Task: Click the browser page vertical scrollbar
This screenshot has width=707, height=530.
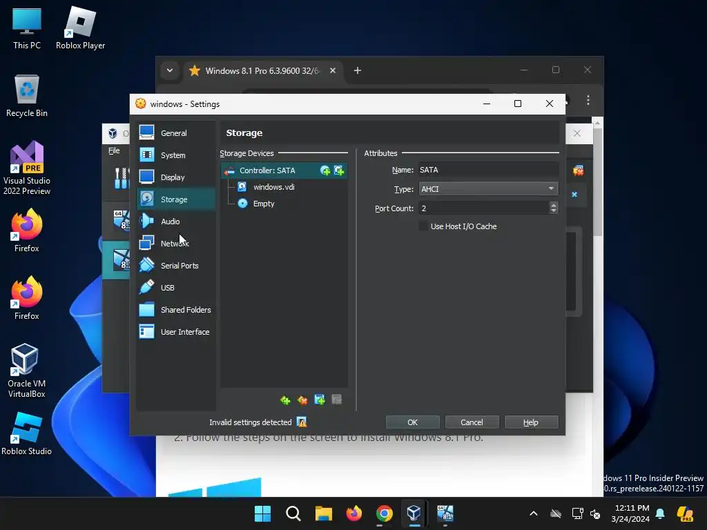Action: click(597, 182)
